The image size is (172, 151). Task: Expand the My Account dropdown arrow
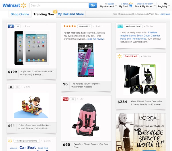coord(116,6)
